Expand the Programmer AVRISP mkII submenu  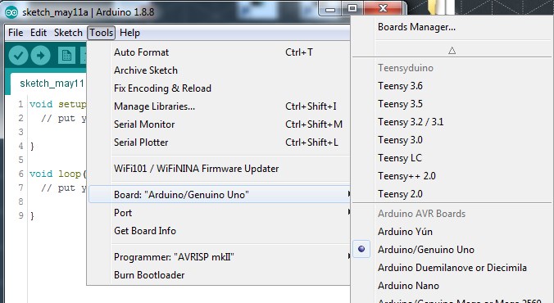click(219, 257)
